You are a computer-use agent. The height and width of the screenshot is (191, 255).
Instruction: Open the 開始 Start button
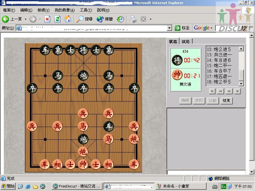click(x=8, y=186)
